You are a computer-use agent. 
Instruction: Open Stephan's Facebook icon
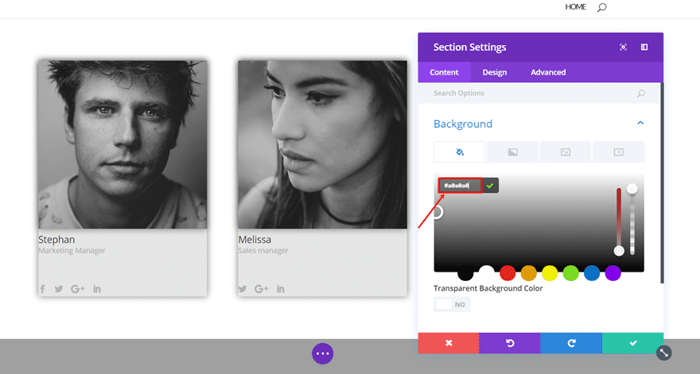pos(43,289)
